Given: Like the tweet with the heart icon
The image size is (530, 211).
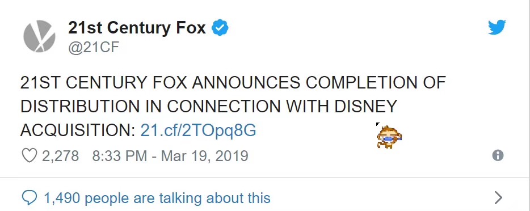Looking at the screenshot, I should point(29,155).
